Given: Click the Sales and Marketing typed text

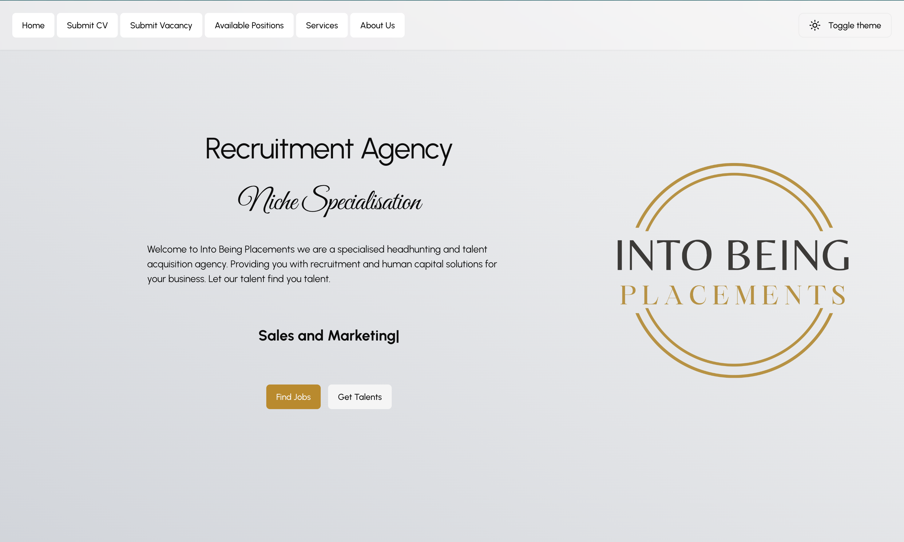Looking at the screenshot, I should click(x=327, y=335).
